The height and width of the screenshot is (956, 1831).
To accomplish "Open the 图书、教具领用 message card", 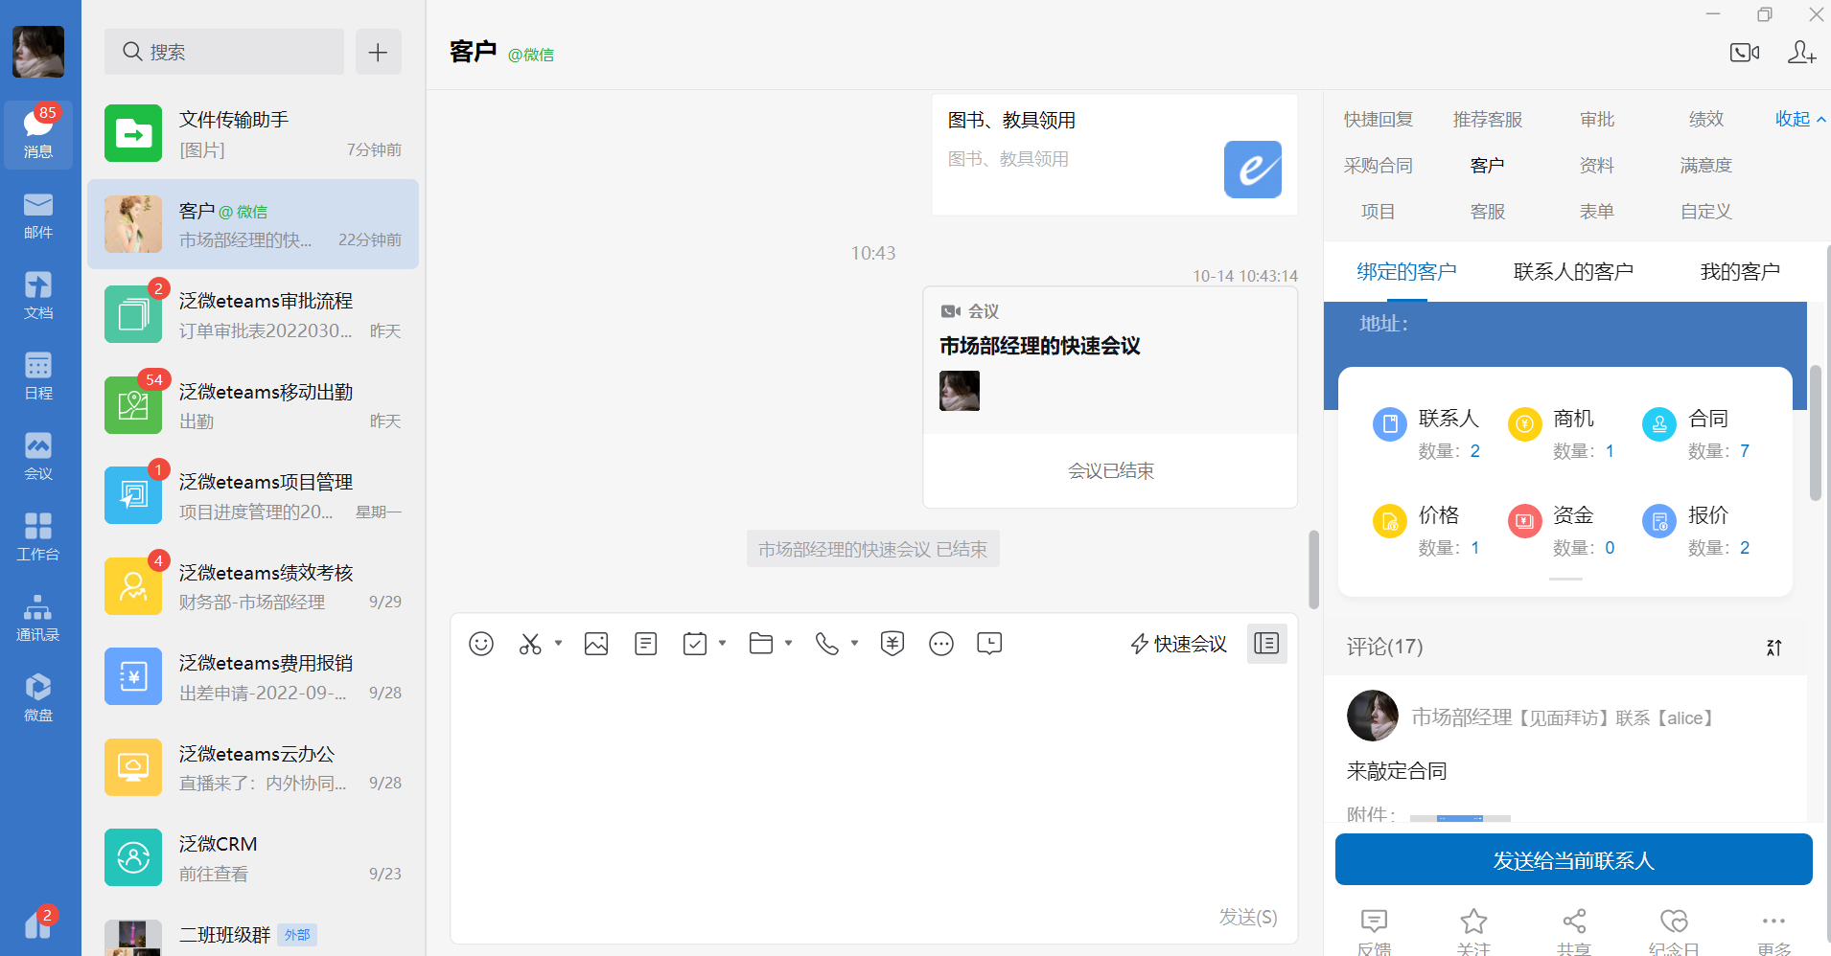I will point(1114,154).
